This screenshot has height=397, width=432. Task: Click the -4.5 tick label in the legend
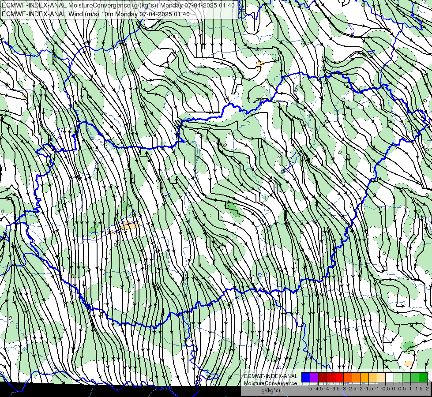318,389
